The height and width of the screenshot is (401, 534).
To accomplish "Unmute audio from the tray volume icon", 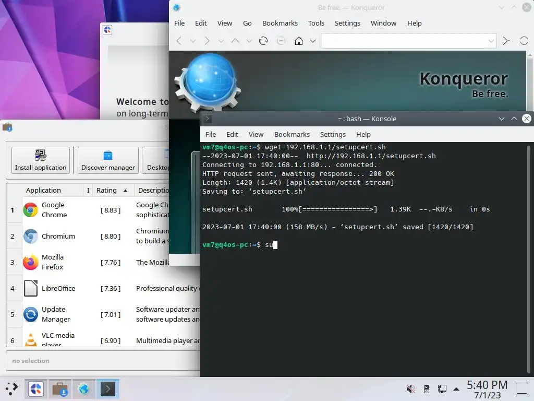I will tap(411, 389).
